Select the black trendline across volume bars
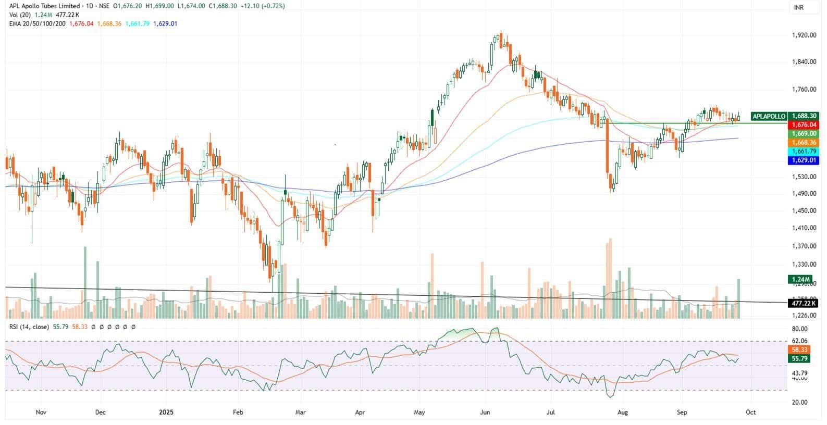The image size is (827, 425). click(x=396, y=295)
